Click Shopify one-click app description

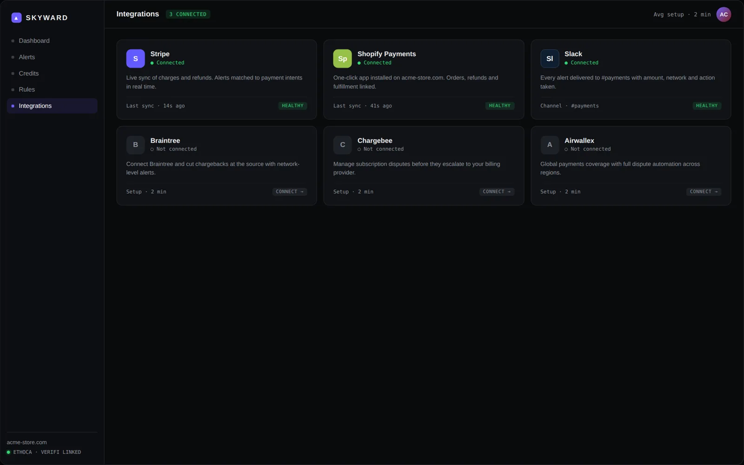tap(416, 82)
